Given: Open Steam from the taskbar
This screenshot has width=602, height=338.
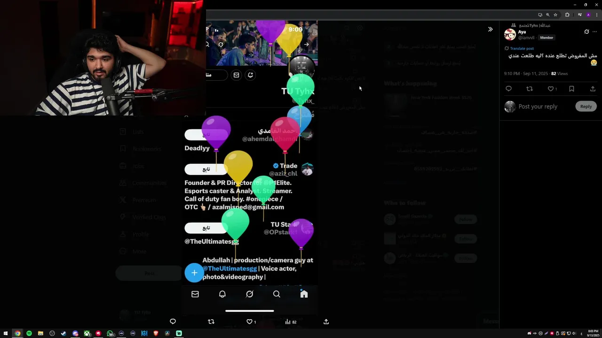Looking at the screenshot, I should point(63,333).
